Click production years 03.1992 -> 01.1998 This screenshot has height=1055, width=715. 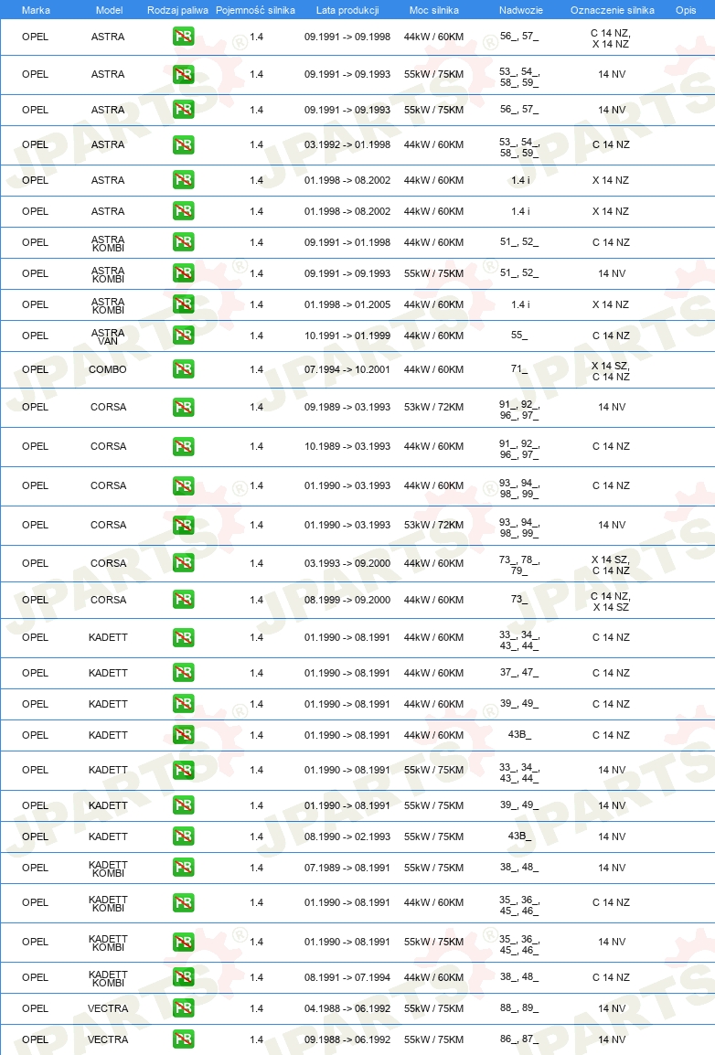347,144
